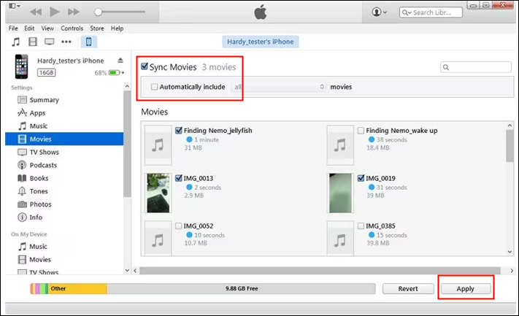
Task: Click the fast forward next button
Action: click(x=74, y=12)
